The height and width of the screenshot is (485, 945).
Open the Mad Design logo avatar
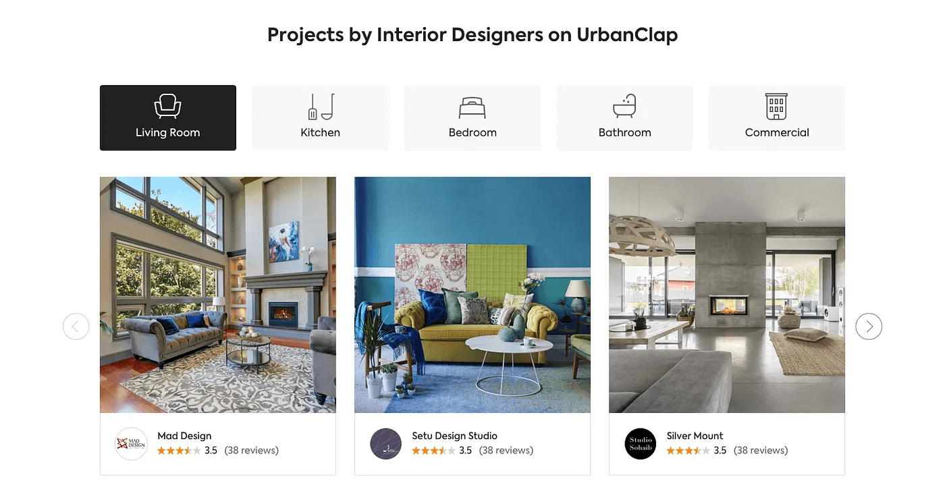(131, 444)
